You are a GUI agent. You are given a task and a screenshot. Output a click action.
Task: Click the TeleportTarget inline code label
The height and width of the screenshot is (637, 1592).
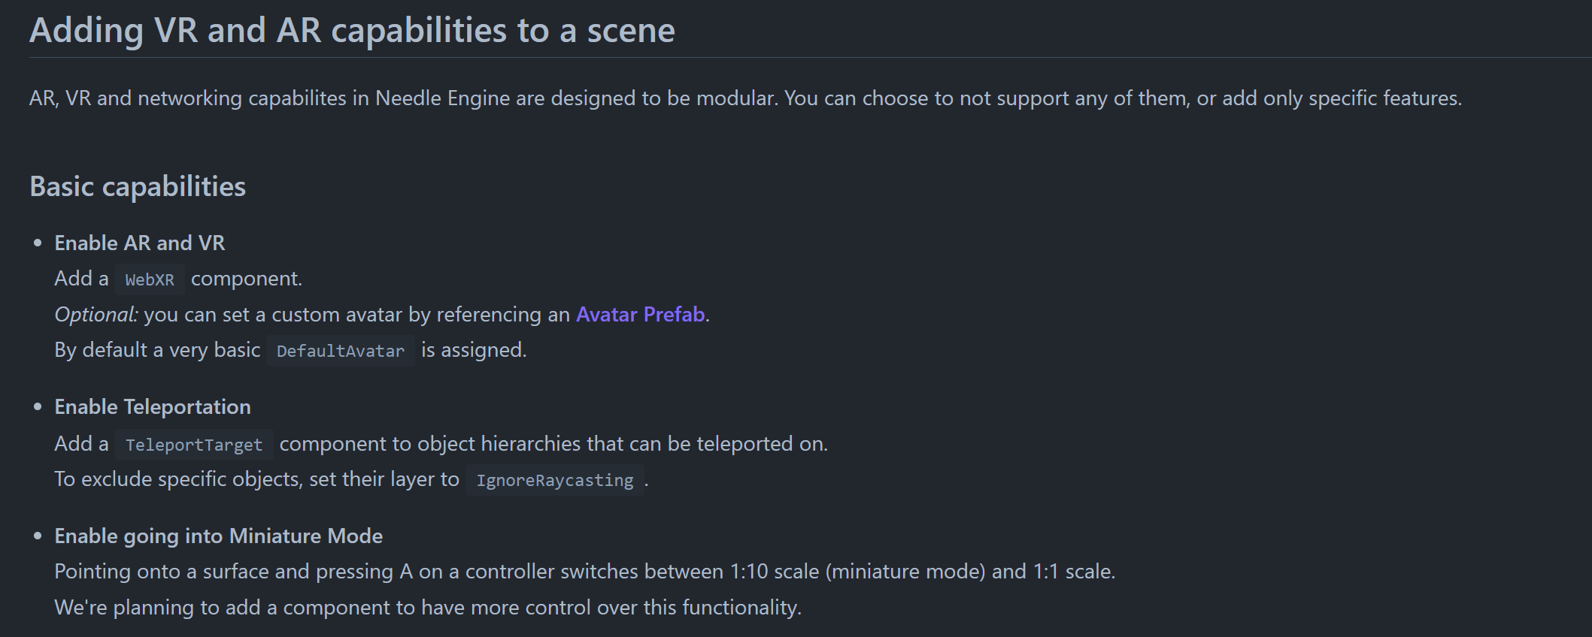(x=194, y=445)
